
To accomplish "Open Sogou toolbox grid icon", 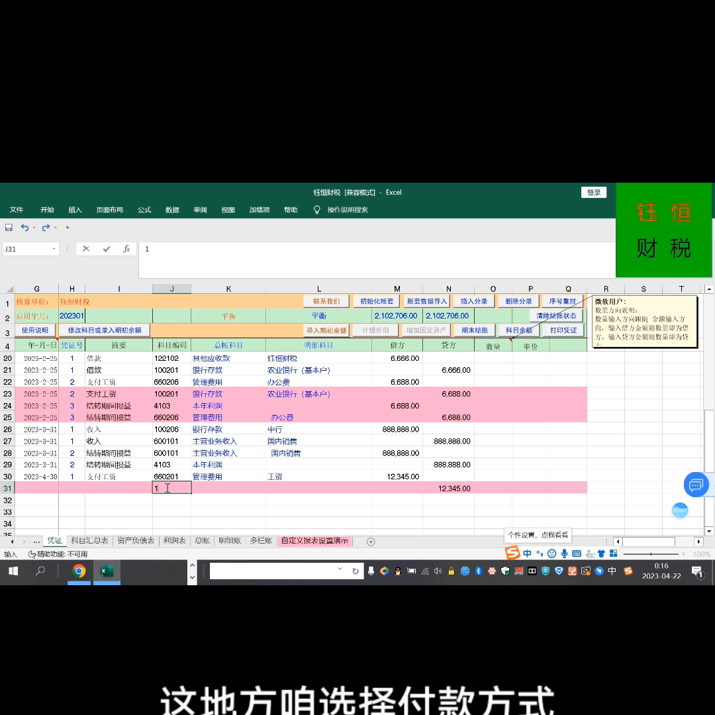I will pos(613,553).
